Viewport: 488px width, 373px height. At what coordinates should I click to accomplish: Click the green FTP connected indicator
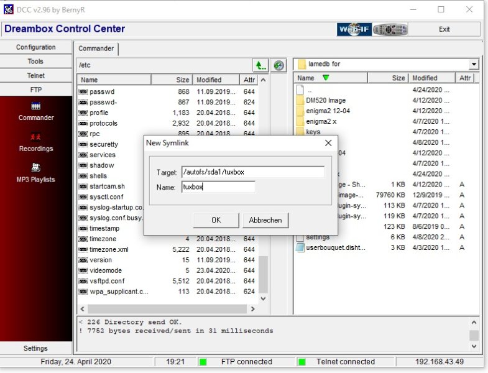point(203,362)
